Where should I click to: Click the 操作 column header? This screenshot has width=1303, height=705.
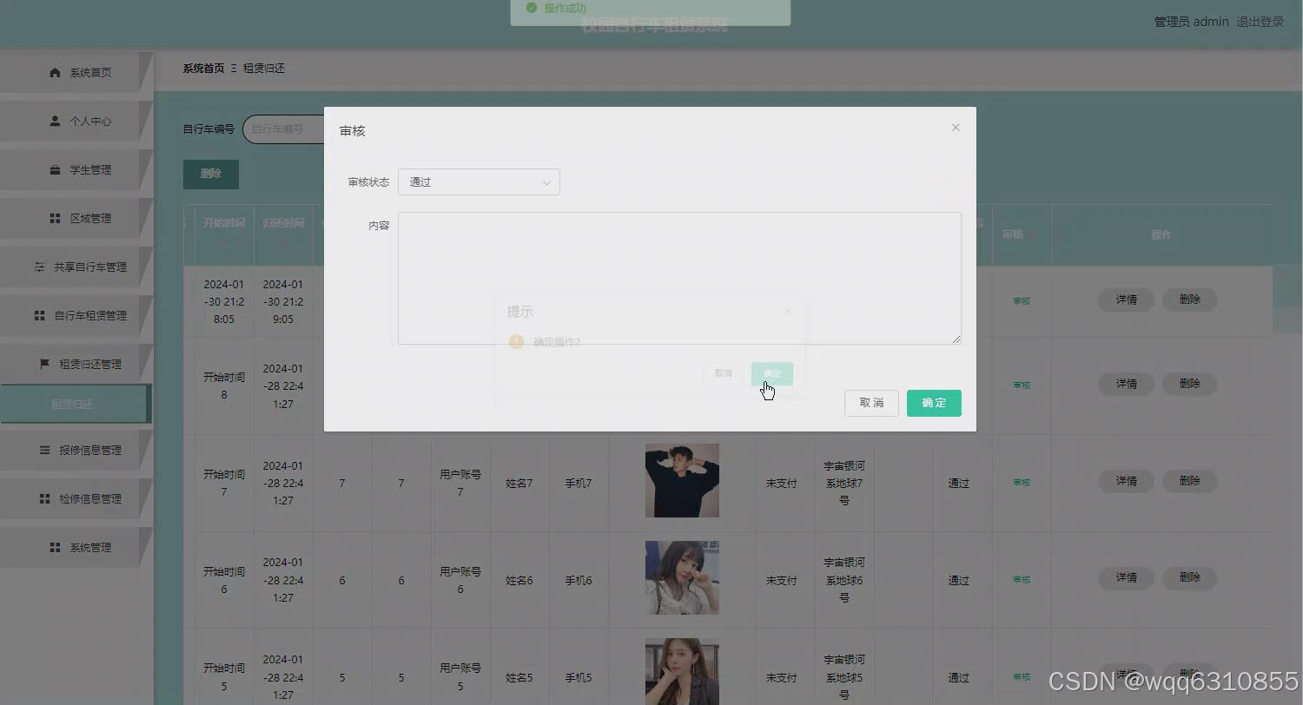[1161, 235]
